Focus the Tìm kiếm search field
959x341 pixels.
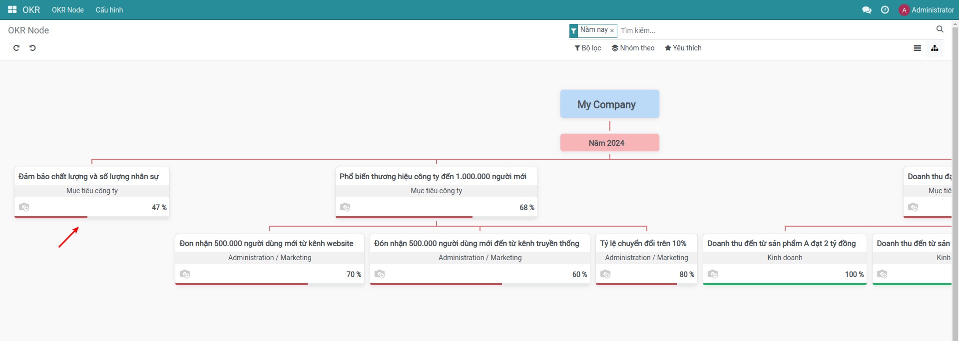pos(774,30)
